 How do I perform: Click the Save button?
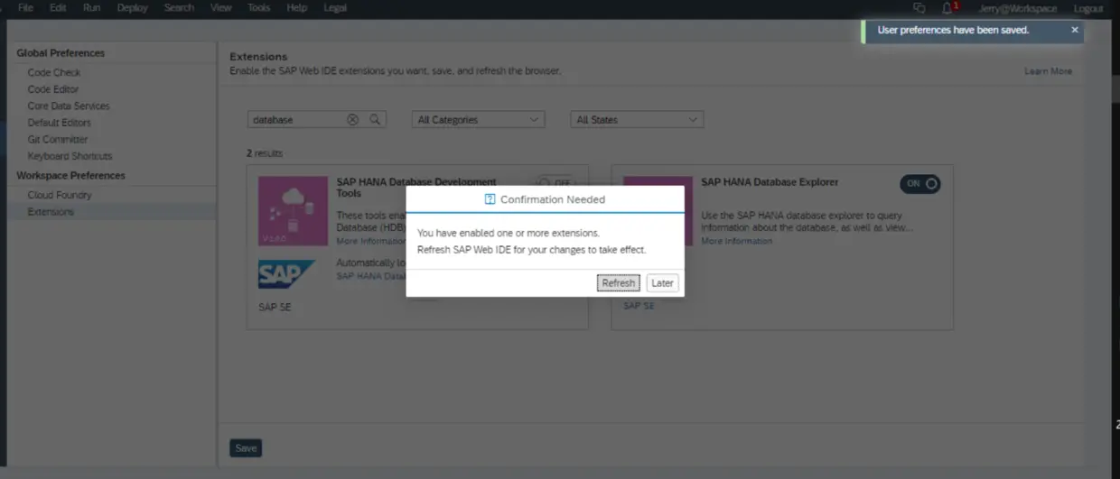click(x=246, y=447)
